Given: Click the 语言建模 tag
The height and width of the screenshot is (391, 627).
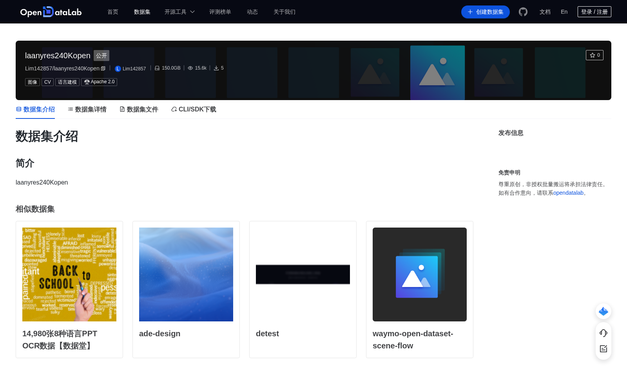Looking at the screenshot, I should point(67,82).
